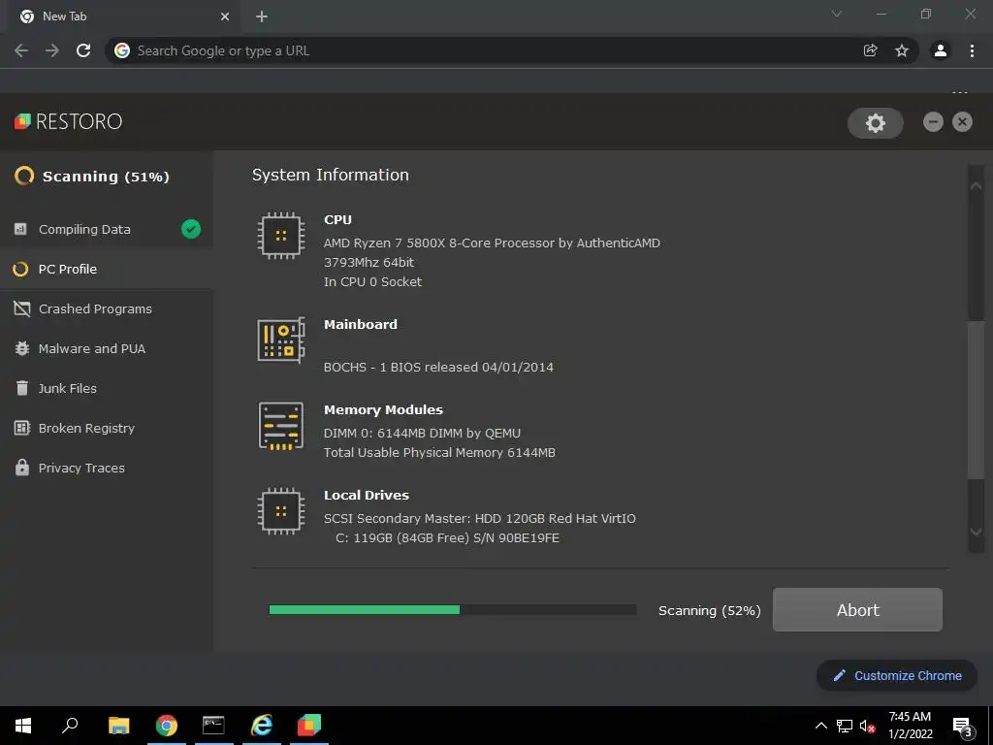Open the clock showing 7:45 AM
This screenshot has height=745, width=993.
[910, 726]
